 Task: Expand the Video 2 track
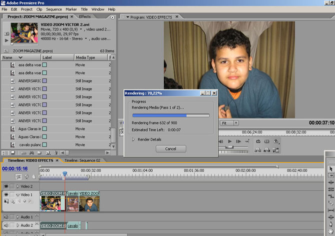18,186
